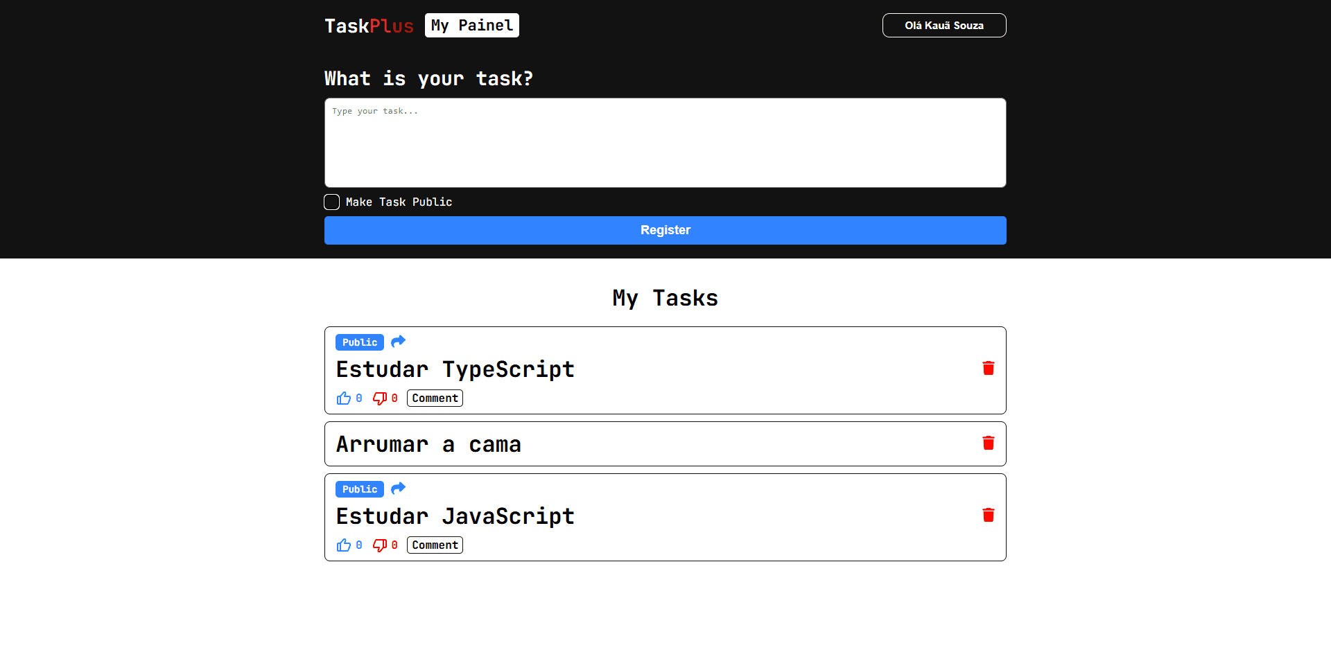Focus the Type your task text area
The height and width of the screenshot is (659, 1331).
pos(665,143)
